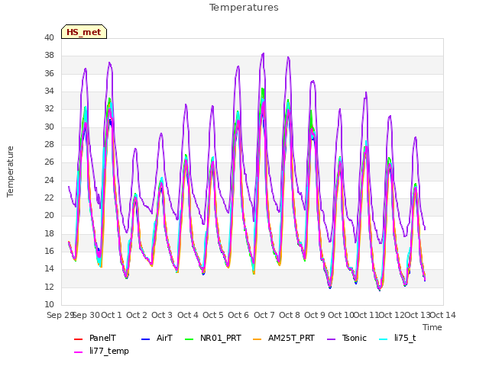This screenshot has height=366, width=489.
Task: Select the PanelT legend red swatch
Action: point(78,339)
